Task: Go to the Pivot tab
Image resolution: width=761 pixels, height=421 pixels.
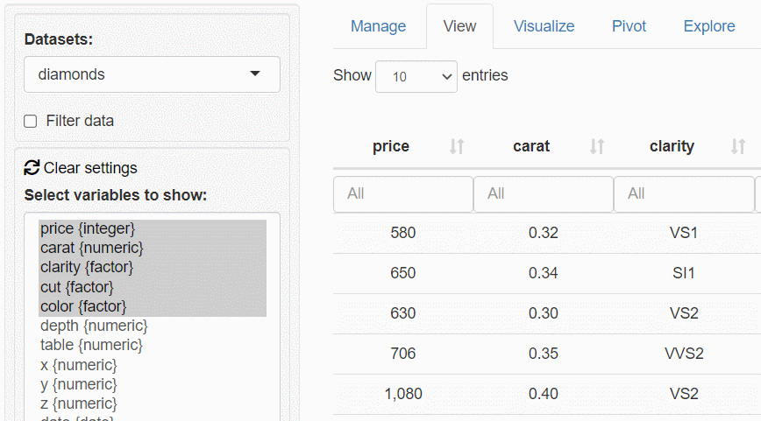Action: coord(629,26)
